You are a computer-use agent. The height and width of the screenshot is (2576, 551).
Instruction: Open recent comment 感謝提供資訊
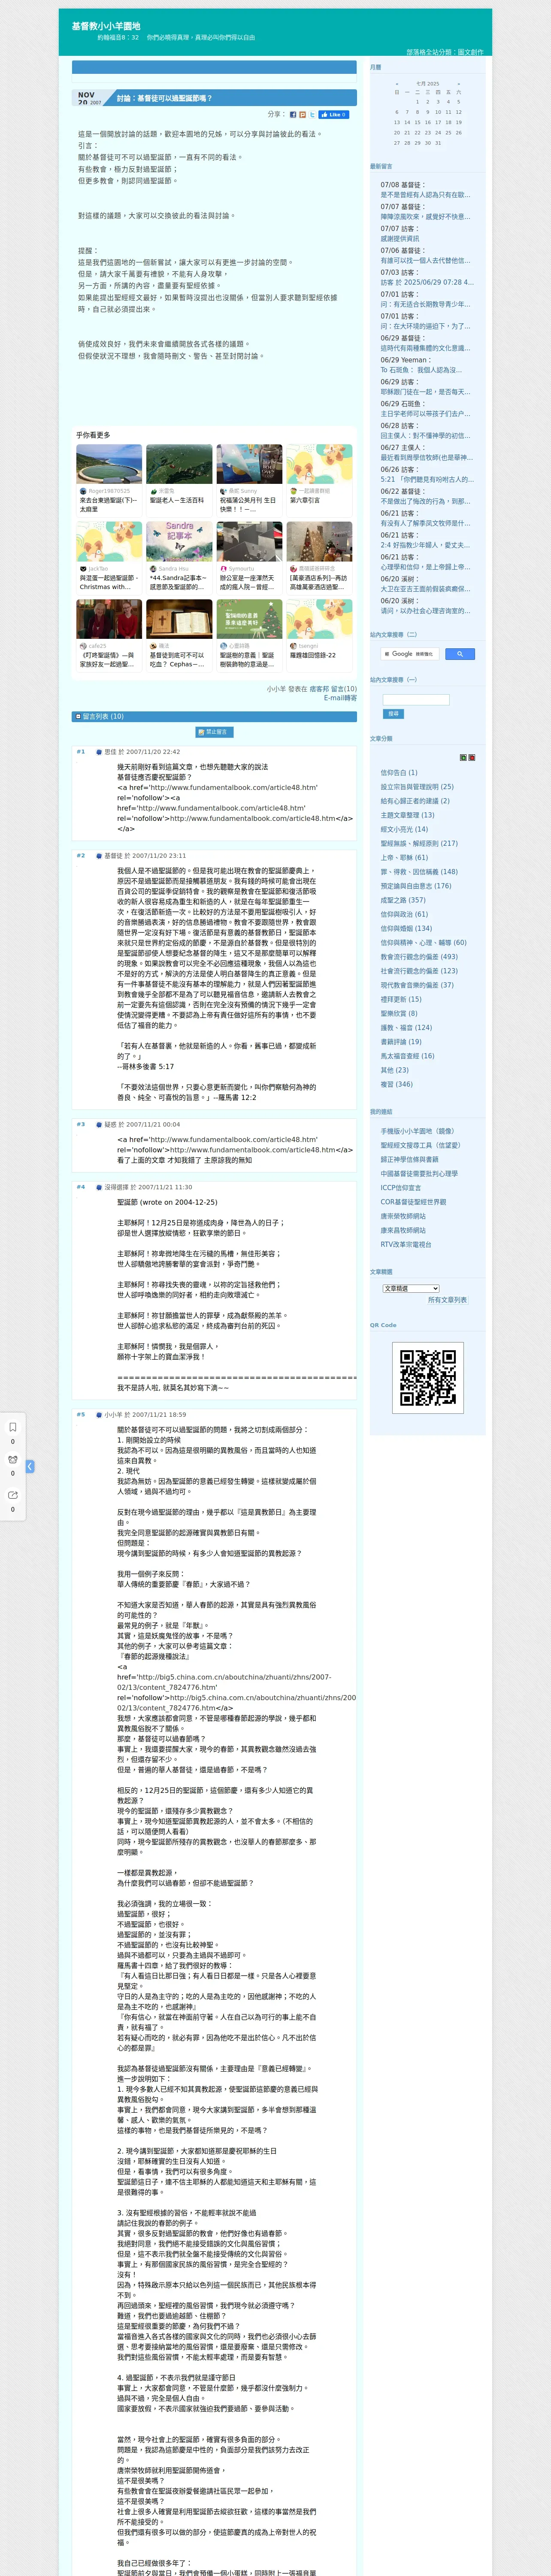(400, 239)
